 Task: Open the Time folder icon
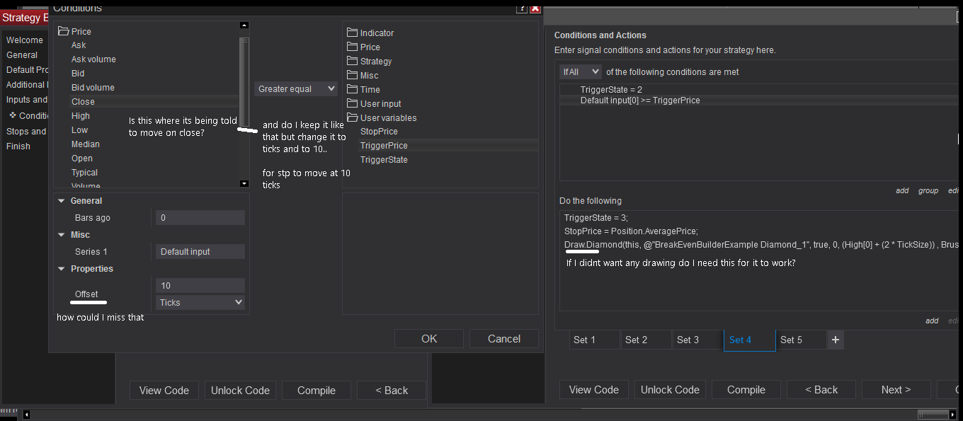(x=353, y=89)
